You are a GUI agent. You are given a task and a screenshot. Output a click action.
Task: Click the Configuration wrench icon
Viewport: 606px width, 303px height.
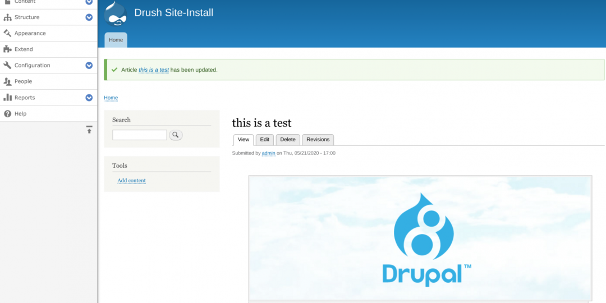click(7, 65)
